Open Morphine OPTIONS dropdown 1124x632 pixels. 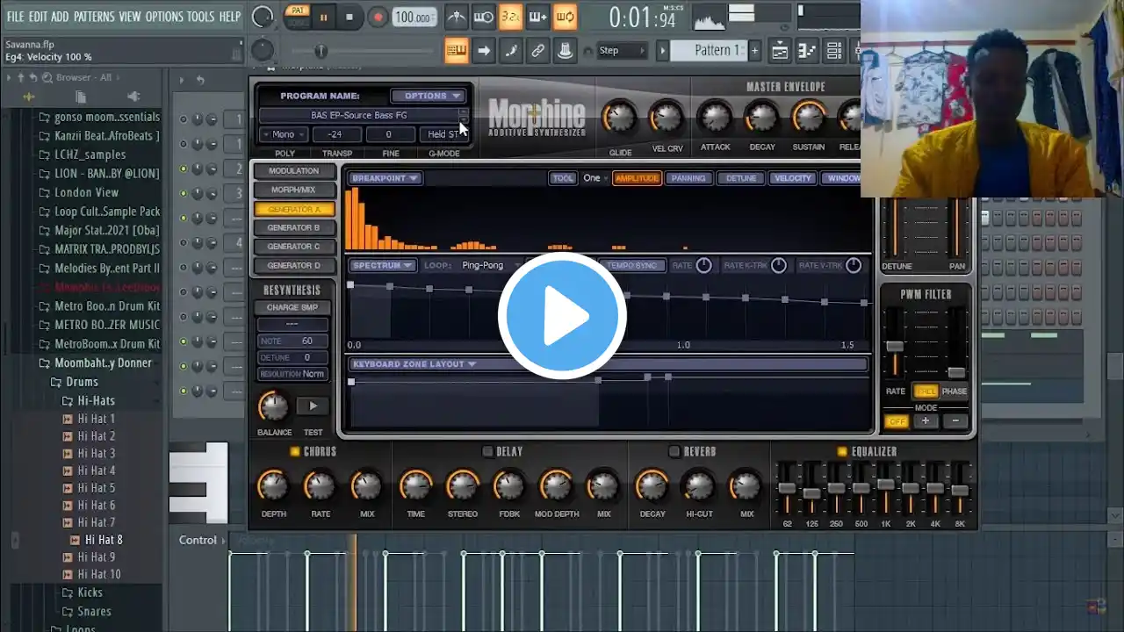(x=428, y=96)
